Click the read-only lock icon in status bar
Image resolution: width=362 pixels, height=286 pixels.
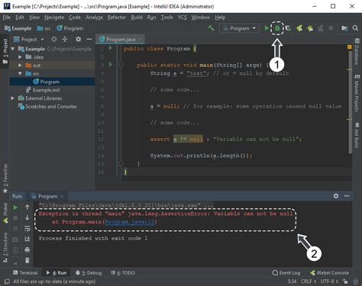tap(345, 281)
